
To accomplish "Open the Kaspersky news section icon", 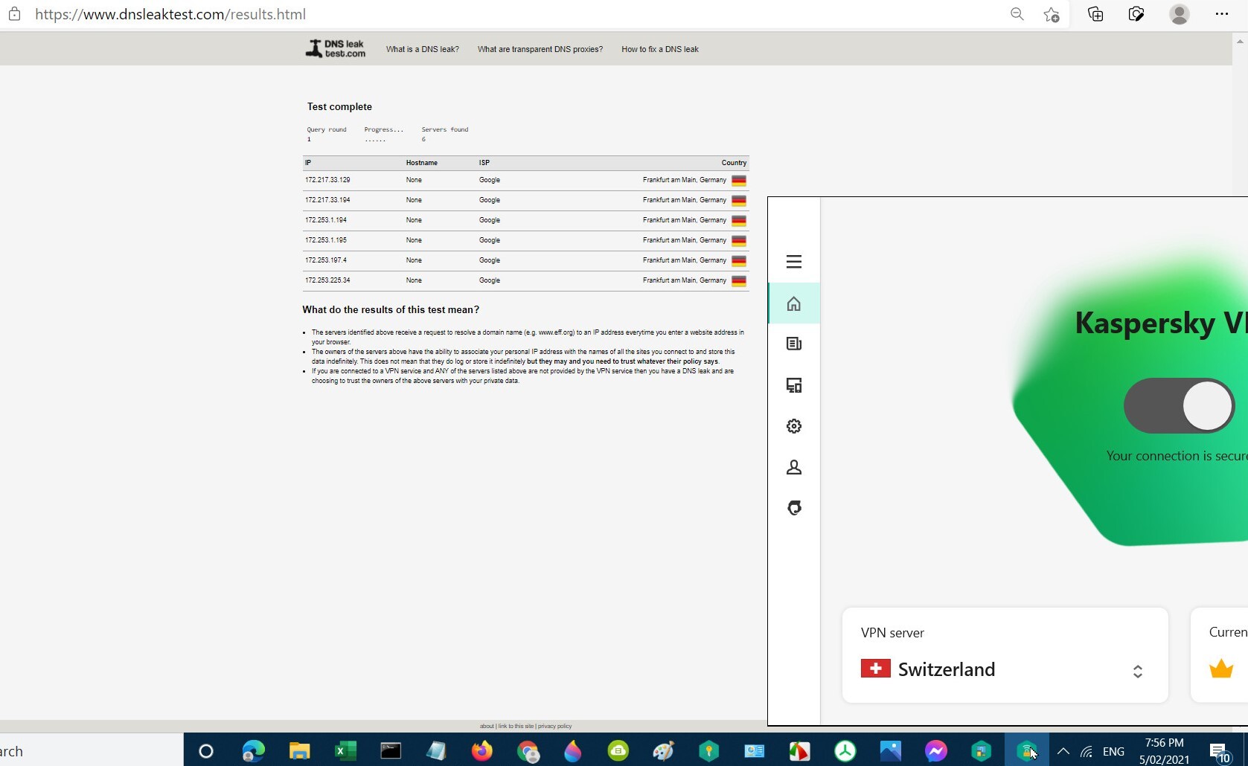I will pos(794,344).
